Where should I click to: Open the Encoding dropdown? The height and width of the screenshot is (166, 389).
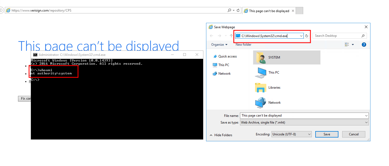tap(291, 134)
